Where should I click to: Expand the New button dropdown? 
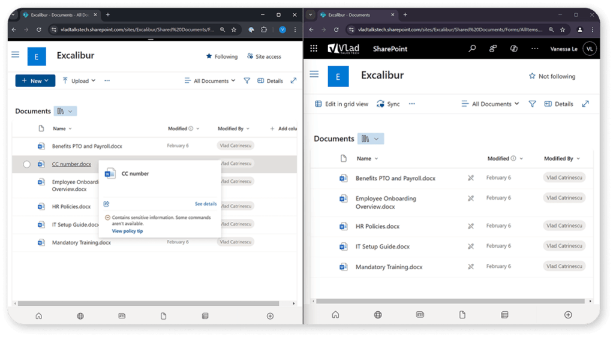(47, 80)
